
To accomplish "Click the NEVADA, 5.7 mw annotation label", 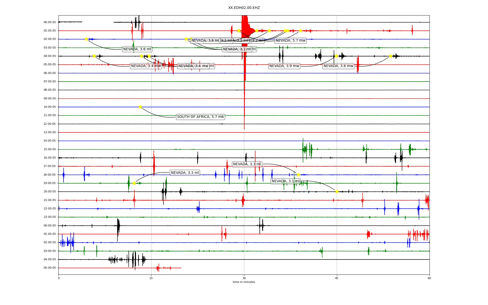I will tap(291, 41).
